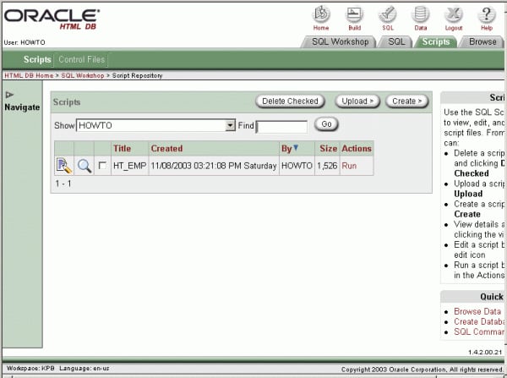Click the Workspace: KPB footer text
This screenshot has width=507, height=378.
[30, 369]
